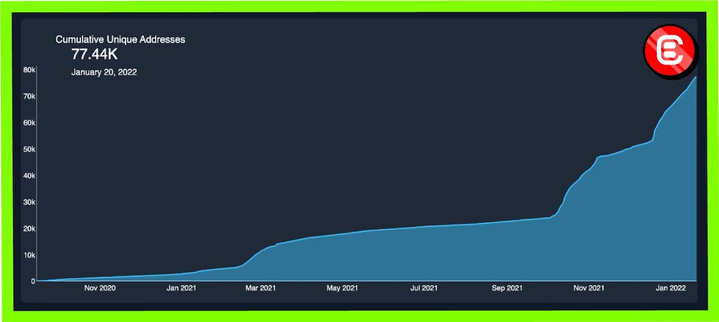Click the 77.44K value readout
This screenshot has height=322, width=719.
(94, 54)
